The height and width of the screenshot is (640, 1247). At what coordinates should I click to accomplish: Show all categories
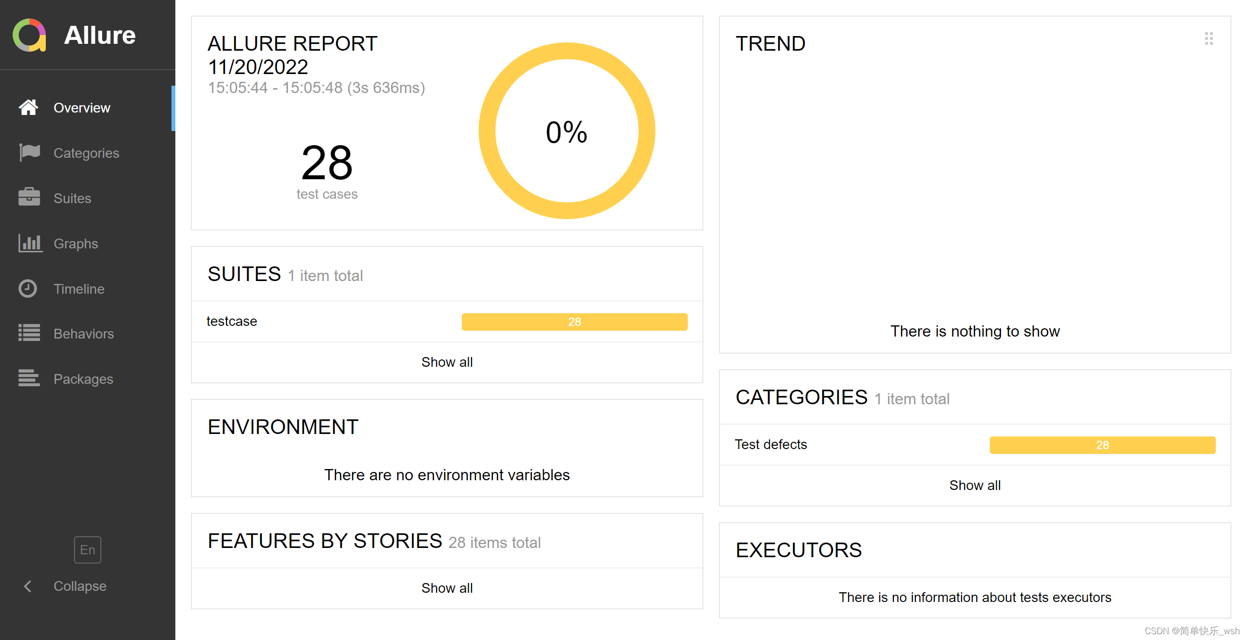pos(975,485)
